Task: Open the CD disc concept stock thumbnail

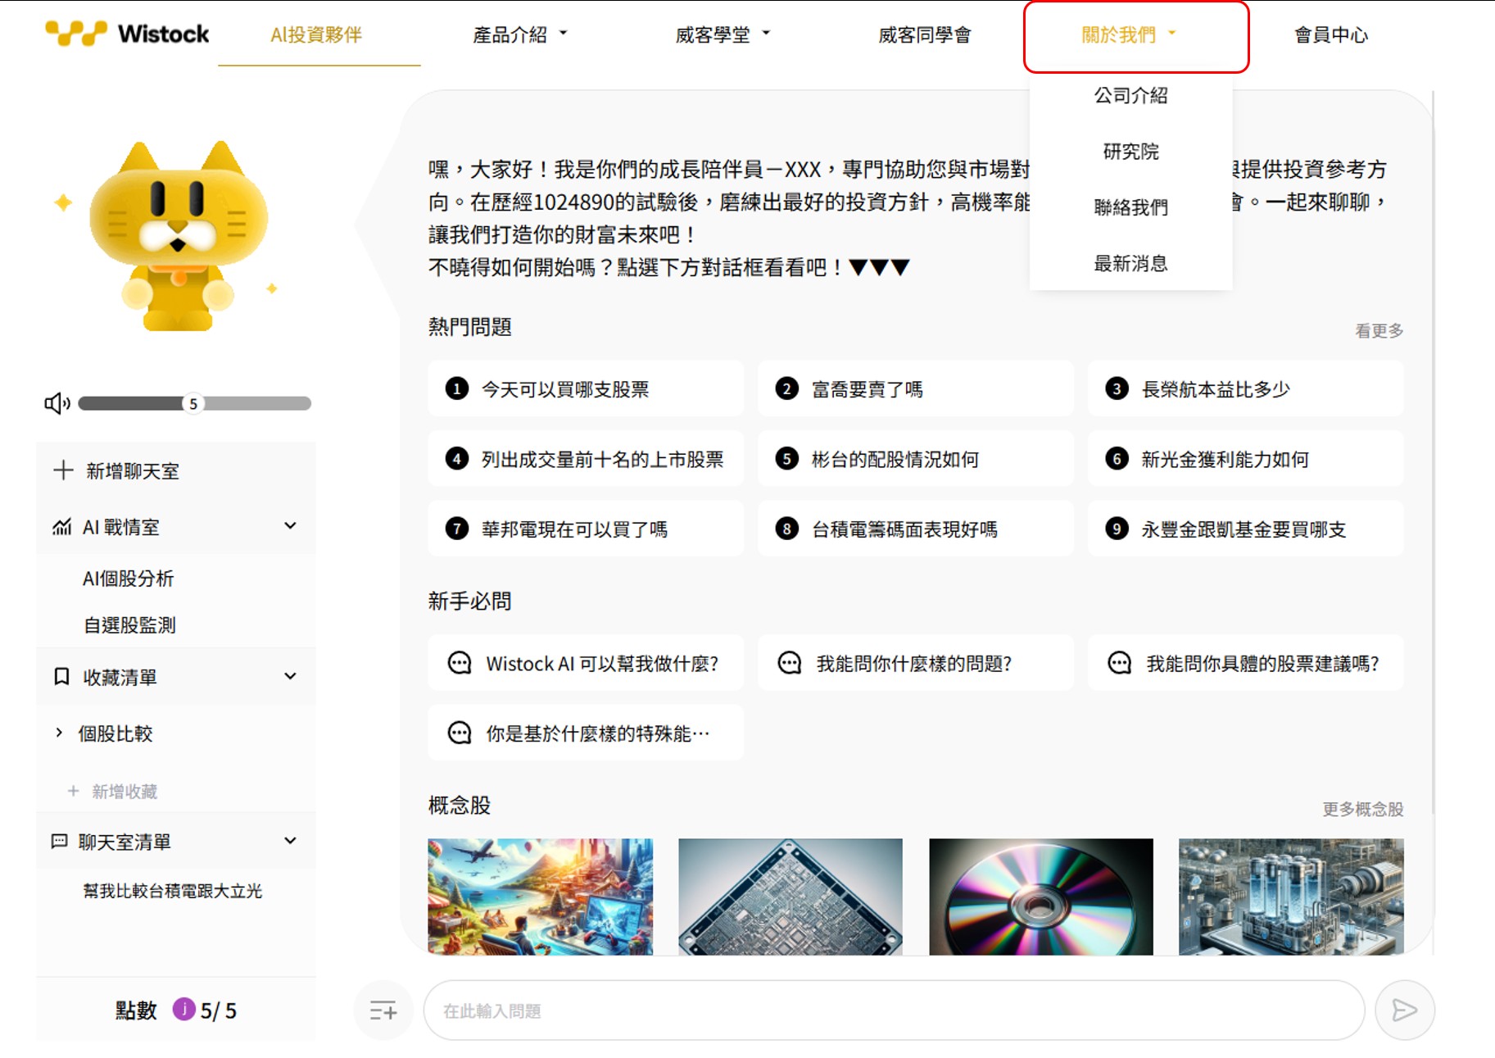Action: [x=1042, y=897]
